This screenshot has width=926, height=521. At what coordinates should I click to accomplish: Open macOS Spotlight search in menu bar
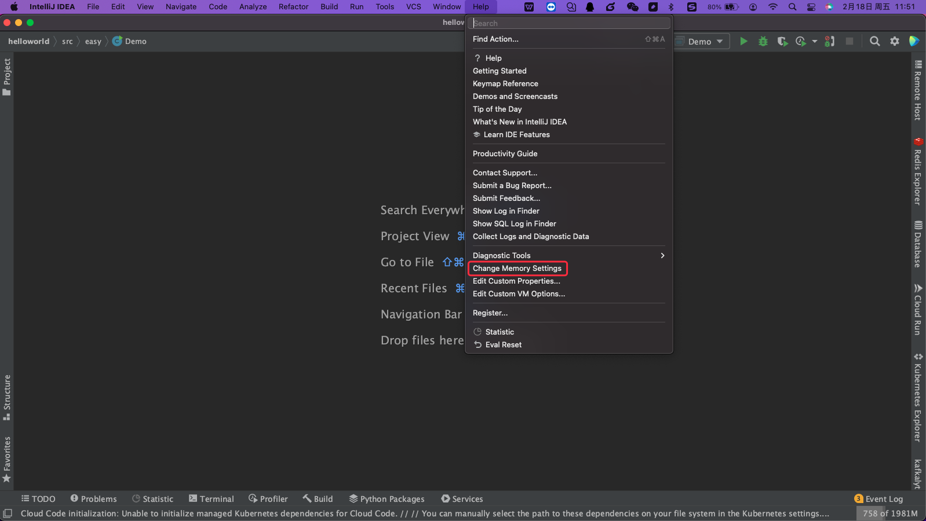[792, 7]
